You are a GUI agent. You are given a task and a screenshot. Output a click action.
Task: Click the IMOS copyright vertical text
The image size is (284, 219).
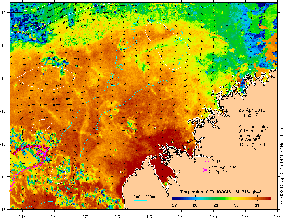click(x=281, y=166)
